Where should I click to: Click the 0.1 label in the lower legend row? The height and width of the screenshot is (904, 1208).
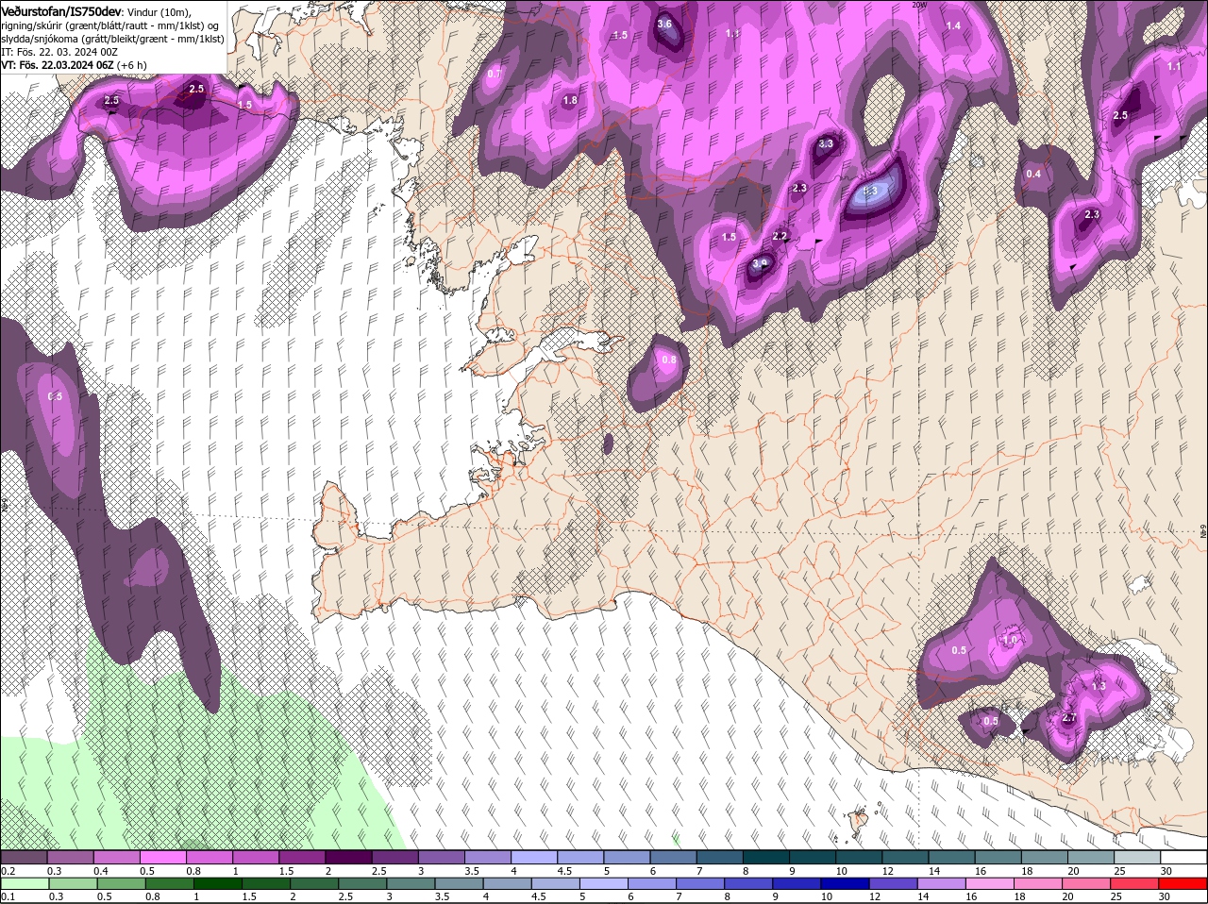click(x=8, y=896)
